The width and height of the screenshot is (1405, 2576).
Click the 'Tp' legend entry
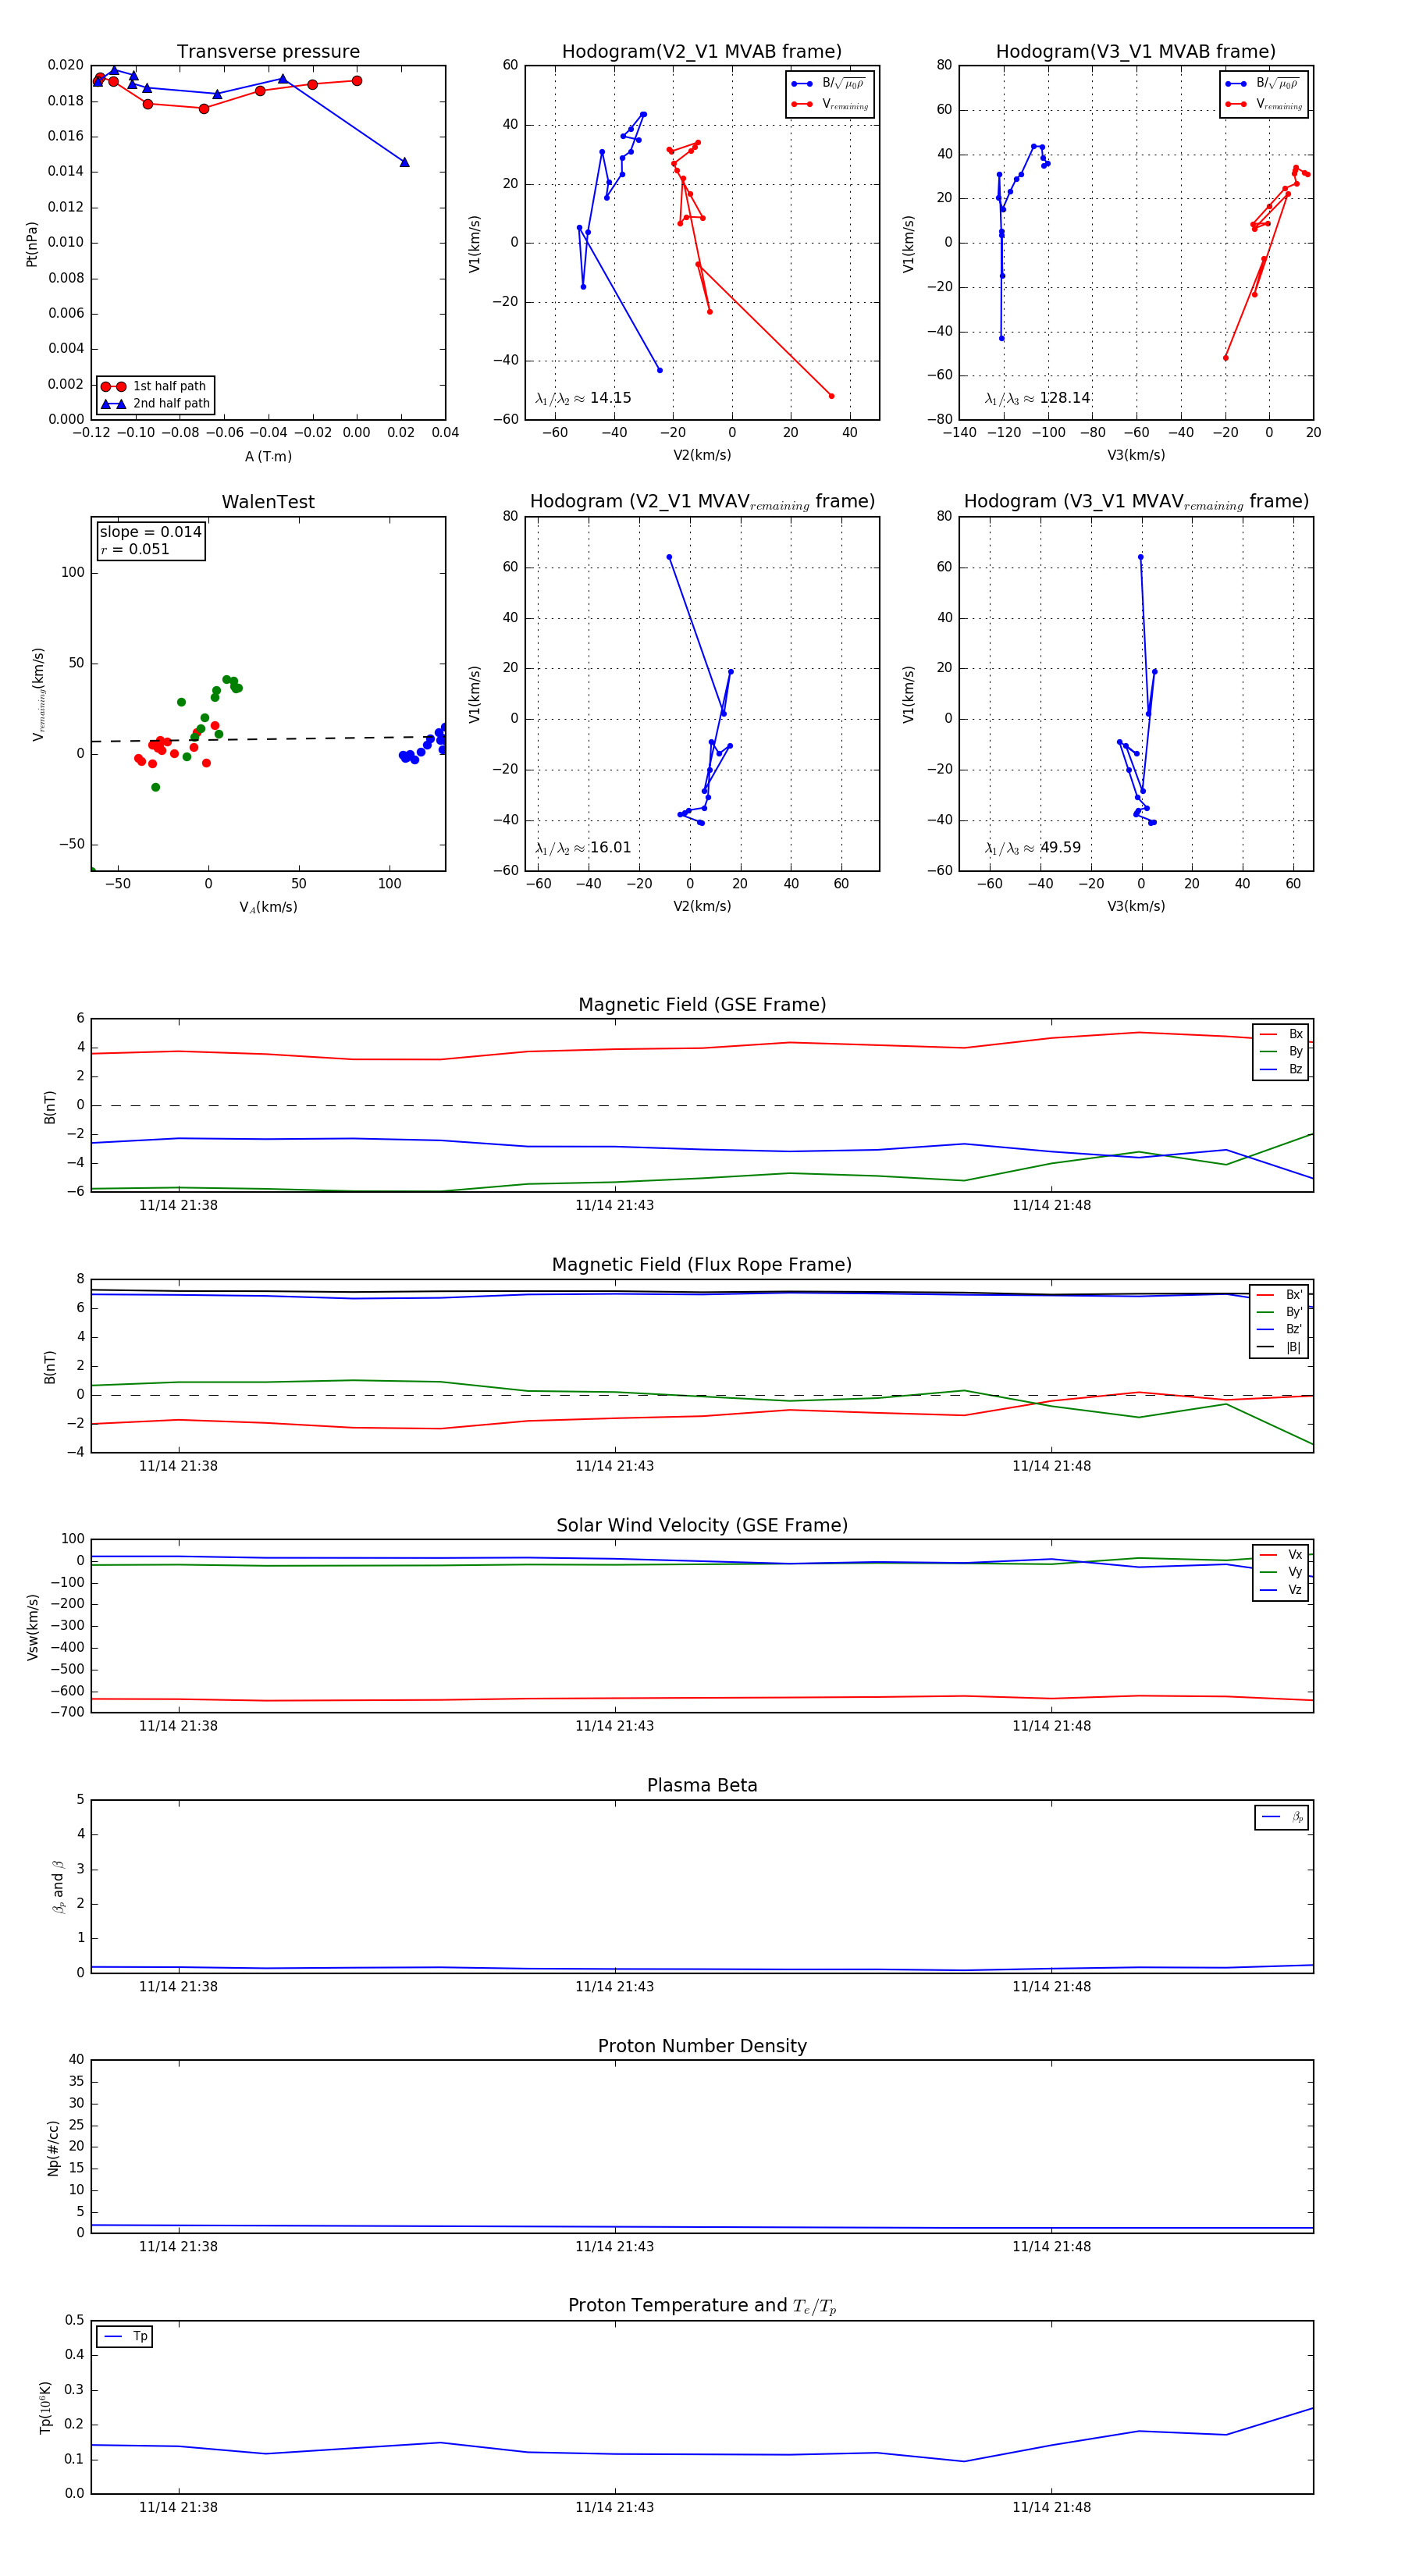[125, 2336]
